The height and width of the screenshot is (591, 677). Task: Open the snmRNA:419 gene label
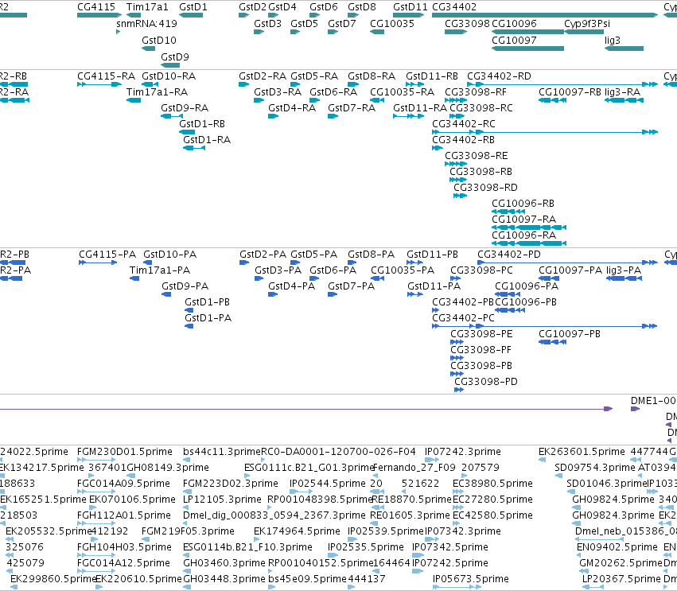[x=147, y=24]
